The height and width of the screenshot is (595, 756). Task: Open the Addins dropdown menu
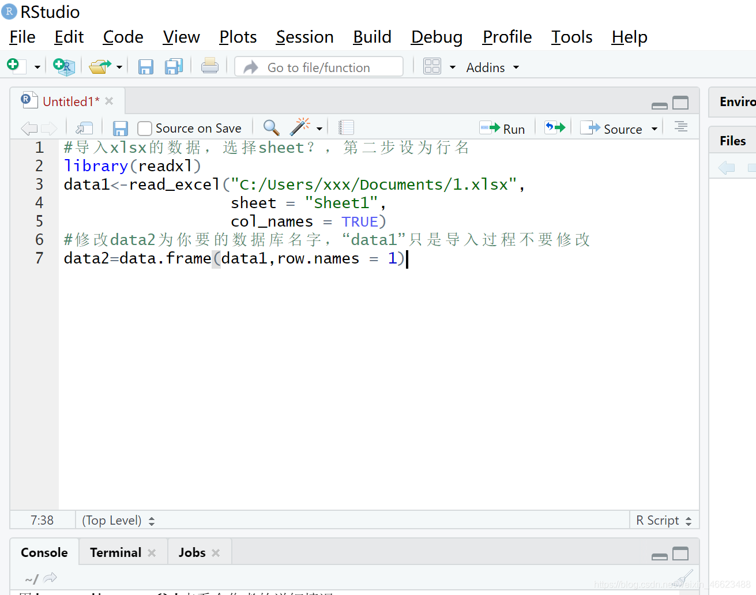pos(492,67)
